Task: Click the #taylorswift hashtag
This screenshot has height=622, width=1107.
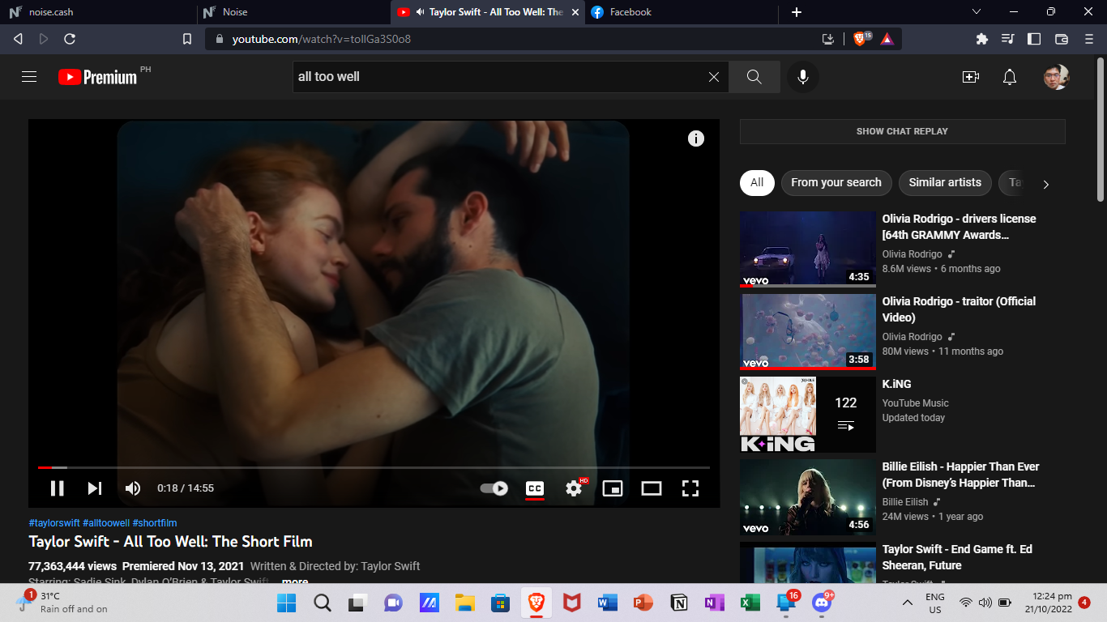Action: [54, 523]
